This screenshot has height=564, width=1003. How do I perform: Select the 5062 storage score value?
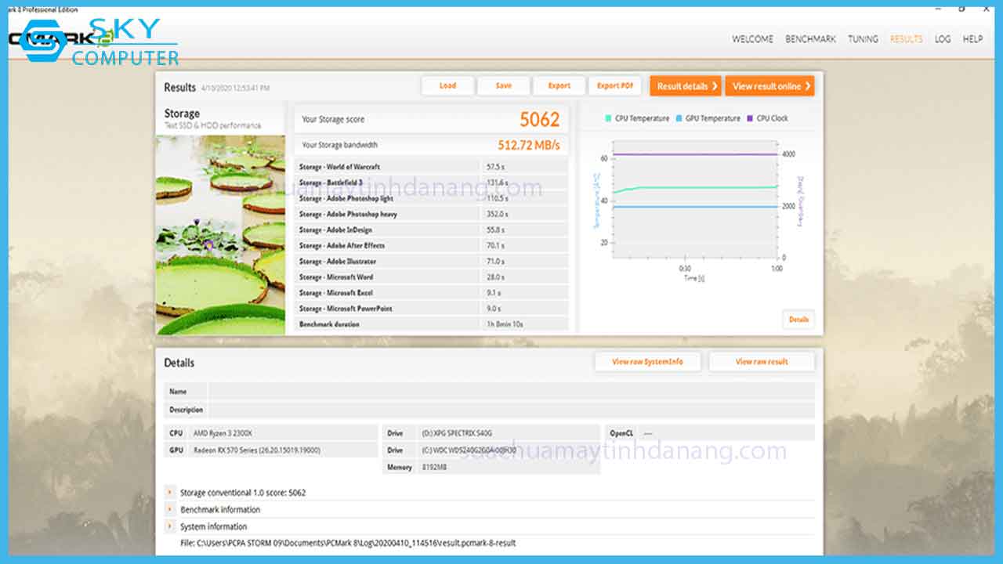coord(540,119)
